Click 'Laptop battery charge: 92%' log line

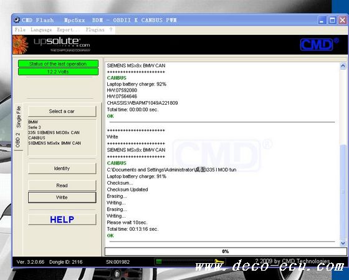click(136, 84)
